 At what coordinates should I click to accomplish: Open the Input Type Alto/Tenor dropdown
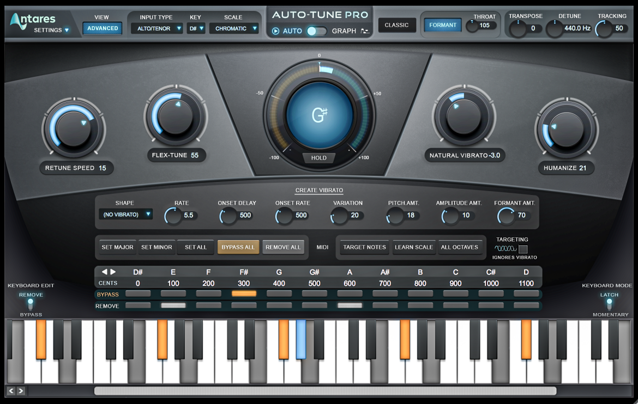point(157,28)
